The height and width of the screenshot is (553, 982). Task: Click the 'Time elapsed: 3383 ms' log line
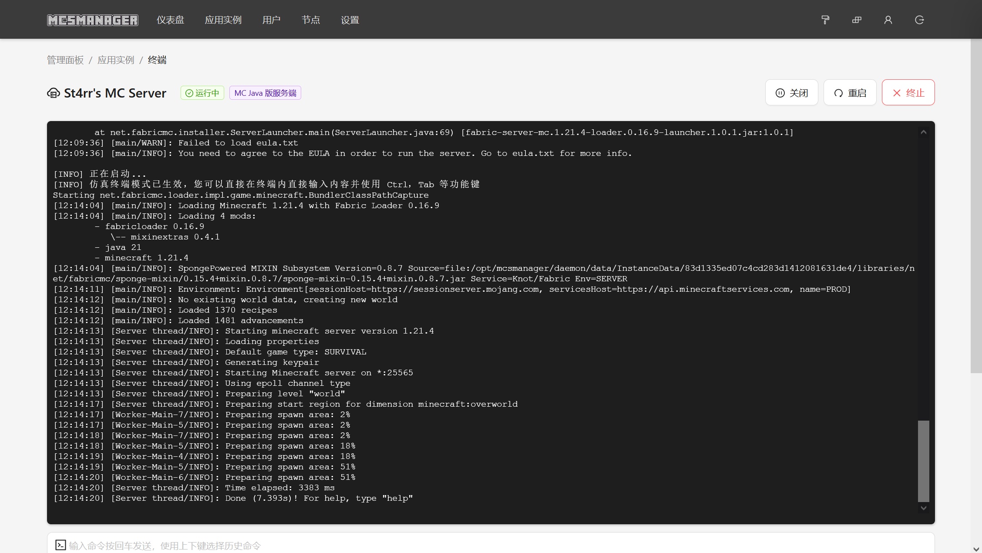click(194, 488)
